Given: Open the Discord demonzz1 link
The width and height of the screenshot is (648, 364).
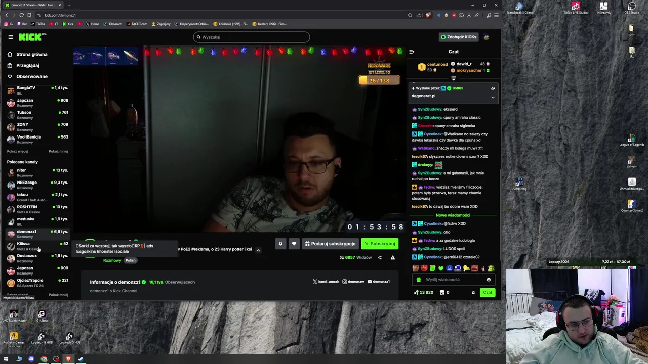Looking at the screenshot, I should (379, 282).
